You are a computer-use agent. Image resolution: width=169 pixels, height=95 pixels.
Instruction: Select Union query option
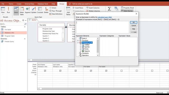[x=53, y=8]
